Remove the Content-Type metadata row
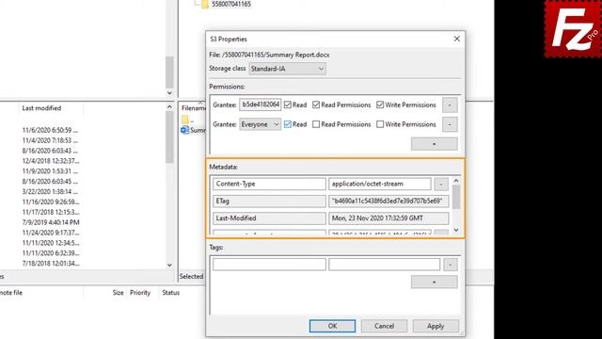This screenshot has width=602, height=339. pyautogui.click(x=441, y=185)
